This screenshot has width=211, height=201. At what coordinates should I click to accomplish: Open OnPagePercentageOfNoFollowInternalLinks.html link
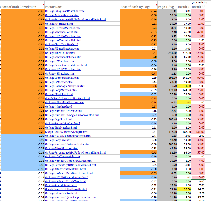(75, 19)
